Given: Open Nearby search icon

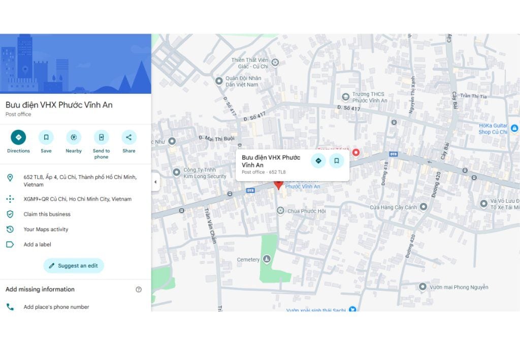Looking at the screenshot, I should [x=74, y=137].
